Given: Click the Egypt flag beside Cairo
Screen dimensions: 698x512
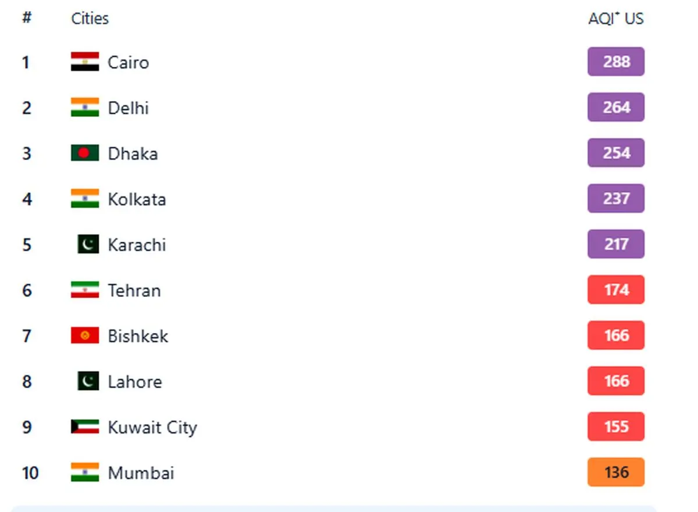Looking at the screenshot, I should click(x=85, y=62).
